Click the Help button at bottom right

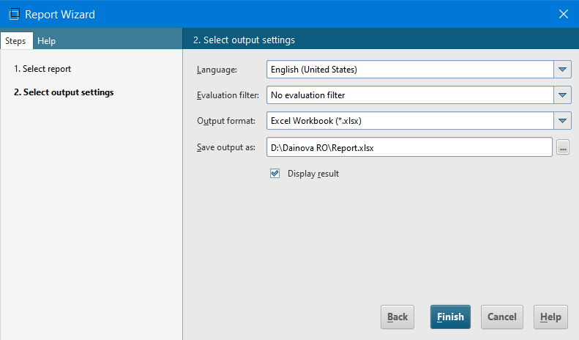click(550, 317)
